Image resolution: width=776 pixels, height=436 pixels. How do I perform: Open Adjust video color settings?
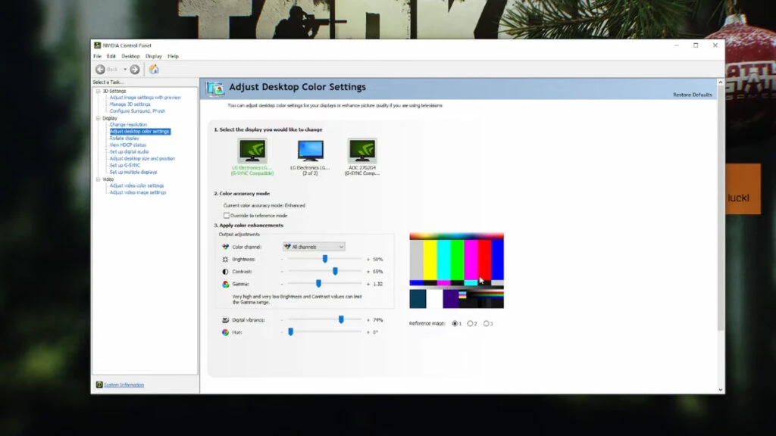[136, 185]
